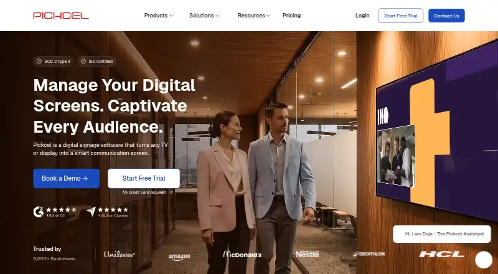Expand the Solutions dropdown menu
498x274 pixels.
(204, 16)
